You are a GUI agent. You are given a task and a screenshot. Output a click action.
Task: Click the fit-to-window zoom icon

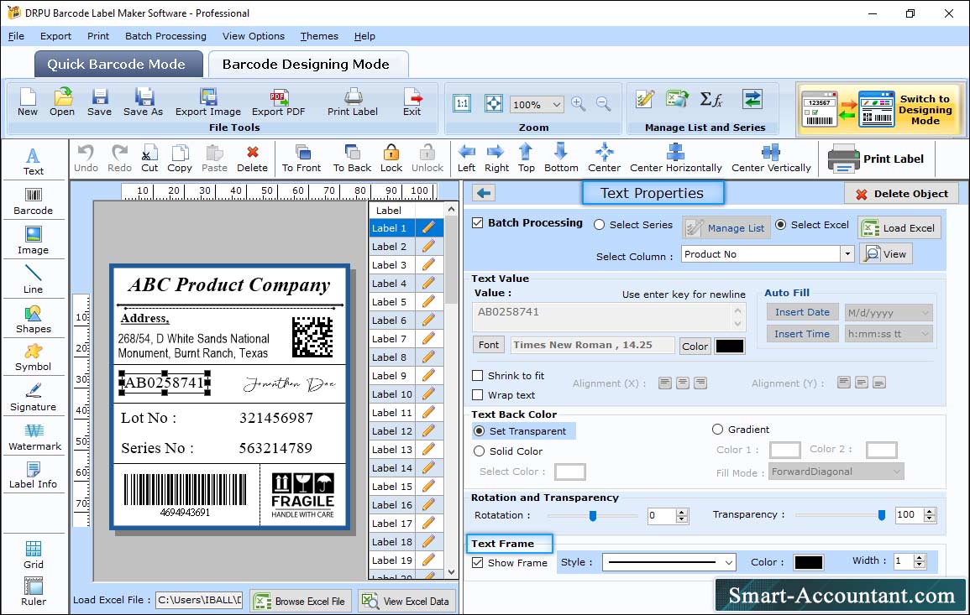tap(494, 103)
